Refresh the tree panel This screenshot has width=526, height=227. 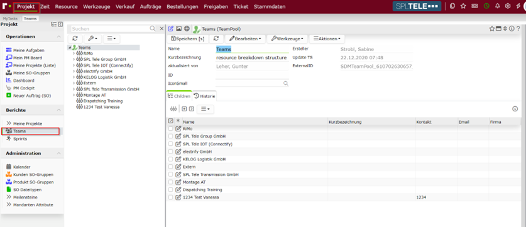(x=75, y=38)
